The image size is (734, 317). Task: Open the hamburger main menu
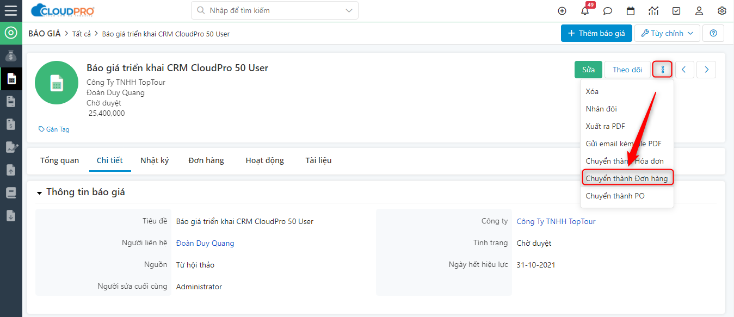coord(11,10)
